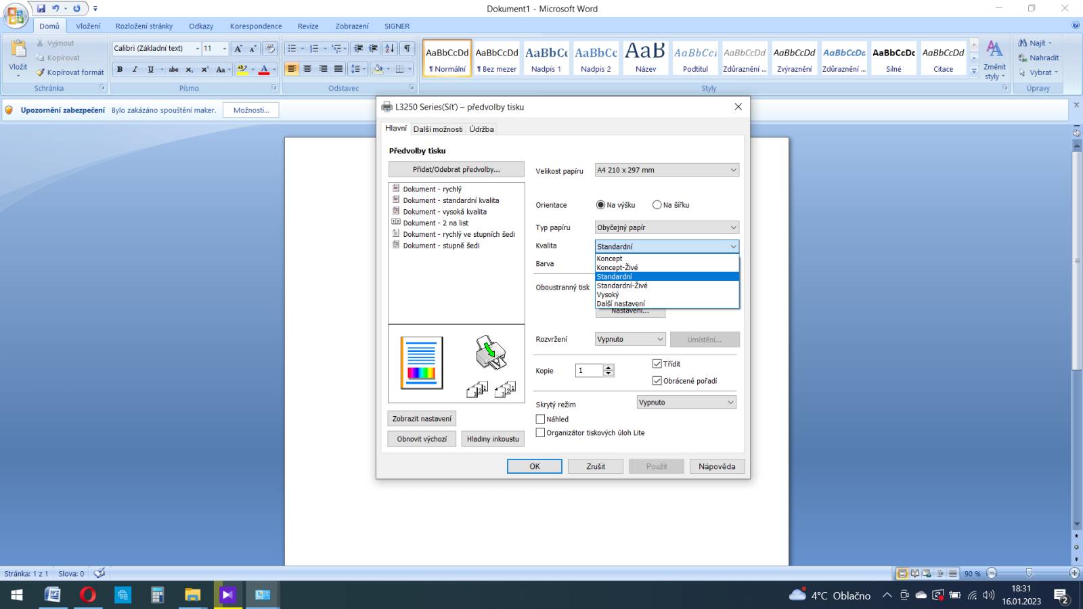1083x609 pixels.
Task: Decrease paragraph indent
Action: (x=358, y=48)
